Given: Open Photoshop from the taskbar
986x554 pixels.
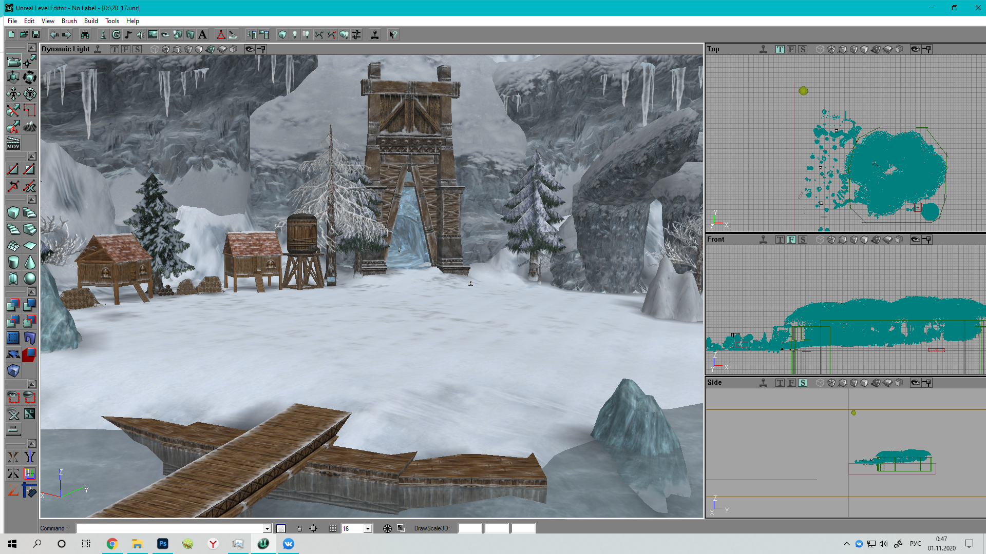Looking at the screenshot, I should [x=162, y=544].
